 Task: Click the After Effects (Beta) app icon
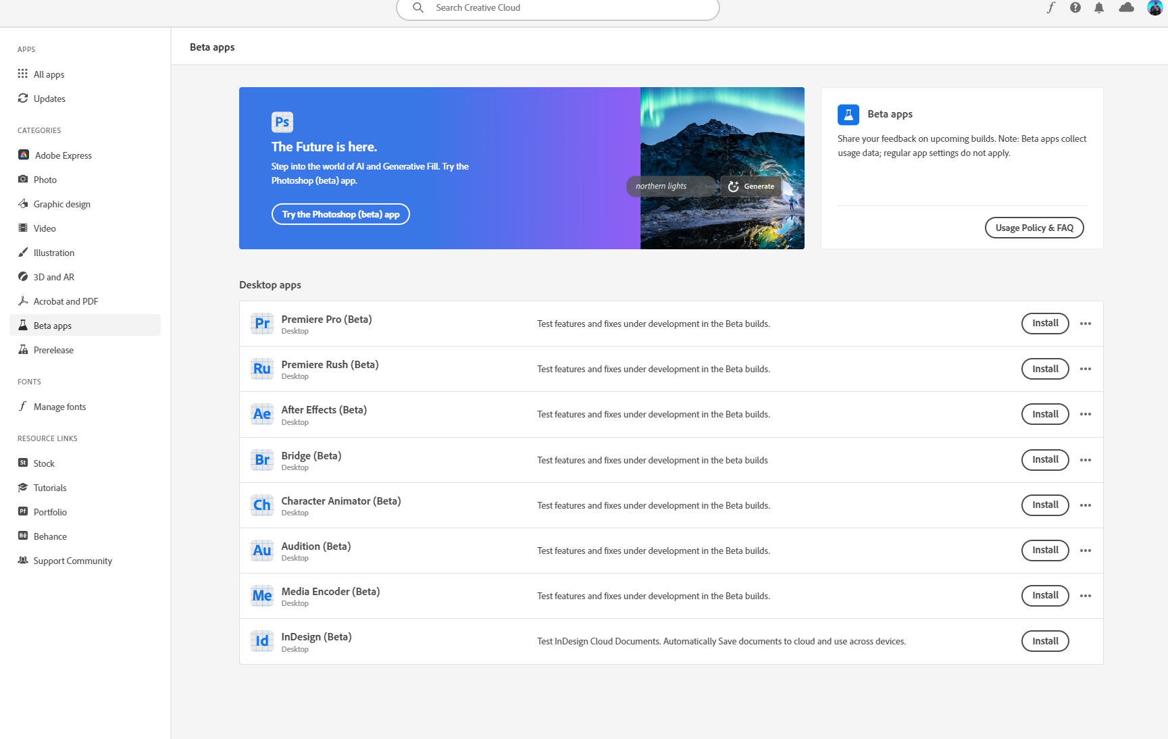point(261,413)
